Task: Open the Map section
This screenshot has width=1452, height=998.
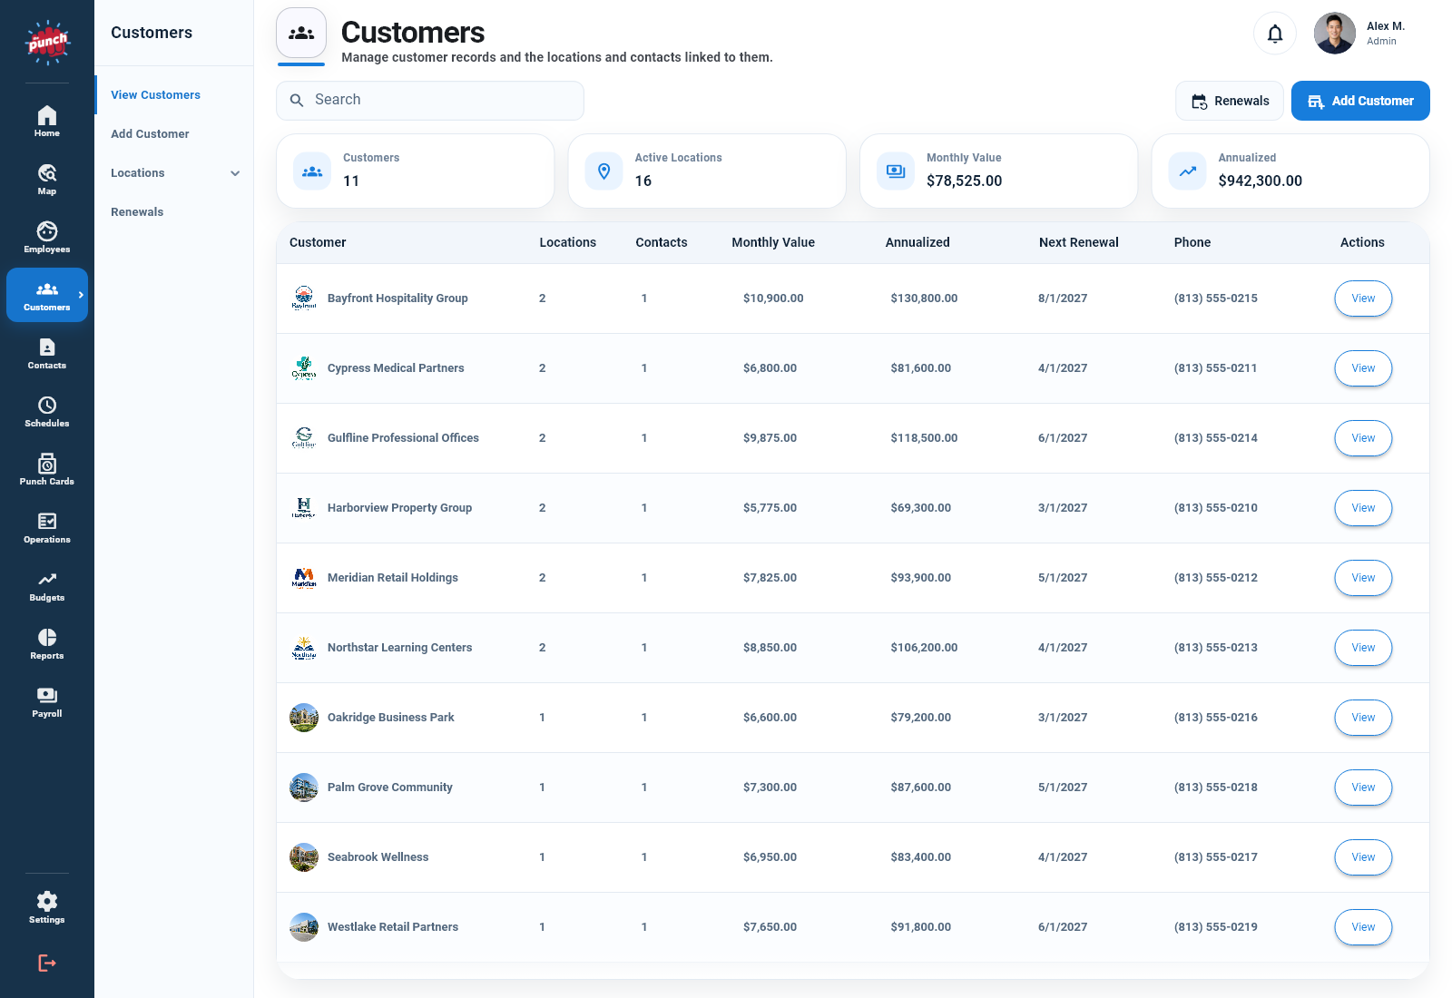Action: 47,179
